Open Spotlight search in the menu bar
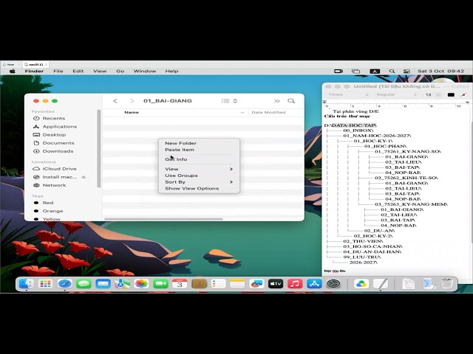 point(392,71)
